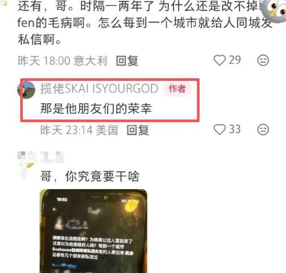
Task: Open the blurred username of the third commenter
Action: (52, 157)
